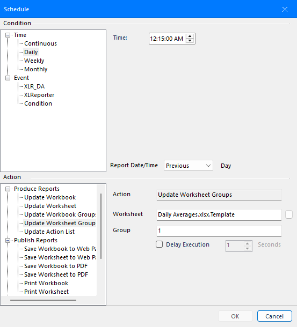Select Print Worksheet action
Viewport: 297px width, 327px height.
coord(46,292)
